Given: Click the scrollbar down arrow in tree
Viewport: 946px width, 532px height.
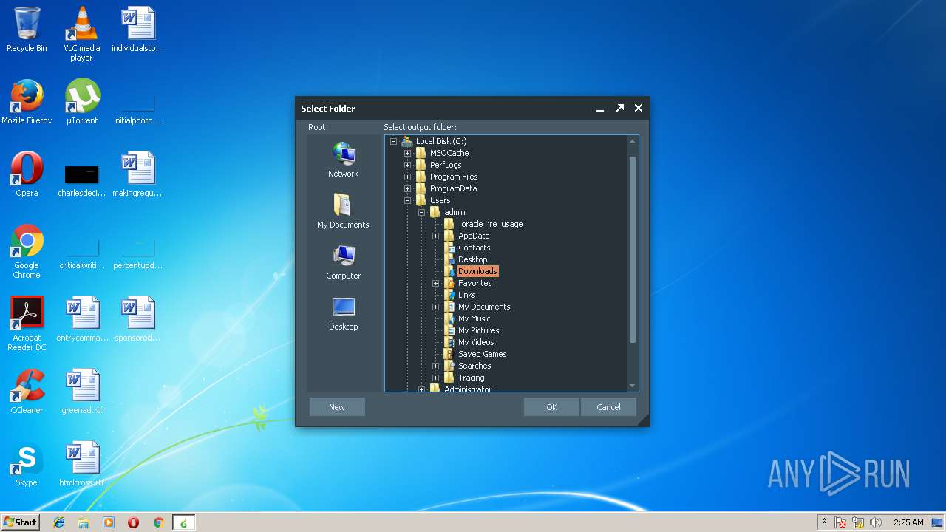Looking at the screenshot, I should pyautogui.click(x=632, y=386).
